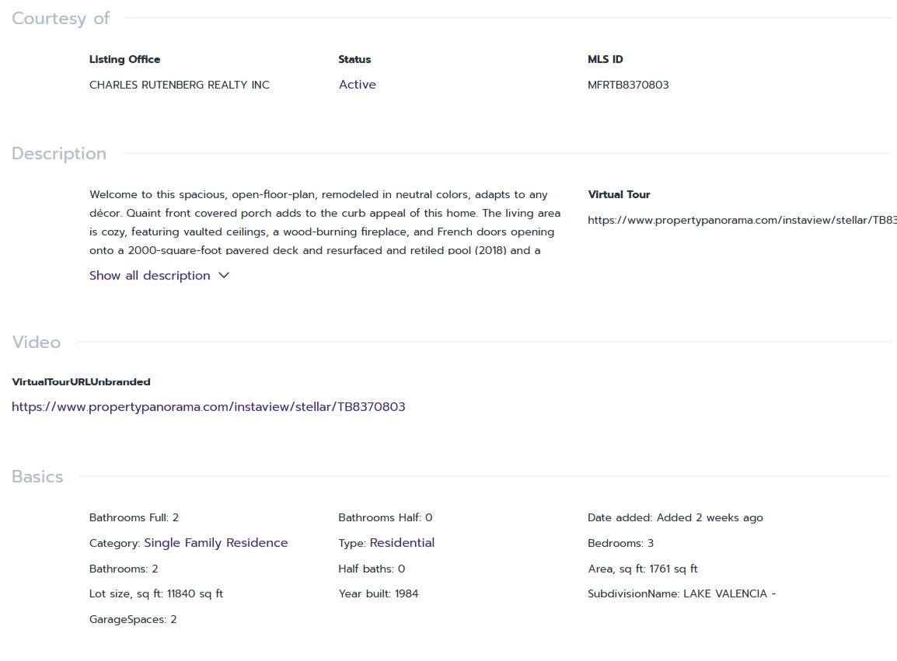Image resolution: width=897 pixels, height=661 pixels.
Task: Click the chevron arrow beside Show all description
Action: [224, 276]
